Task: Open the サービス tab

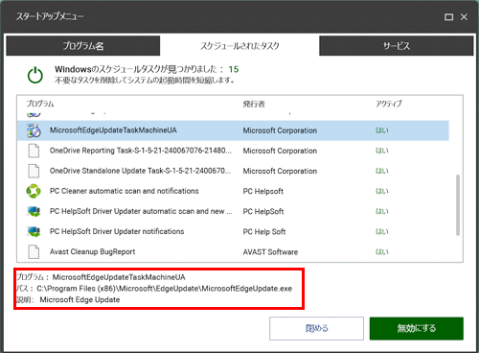Action: (397, 46)
